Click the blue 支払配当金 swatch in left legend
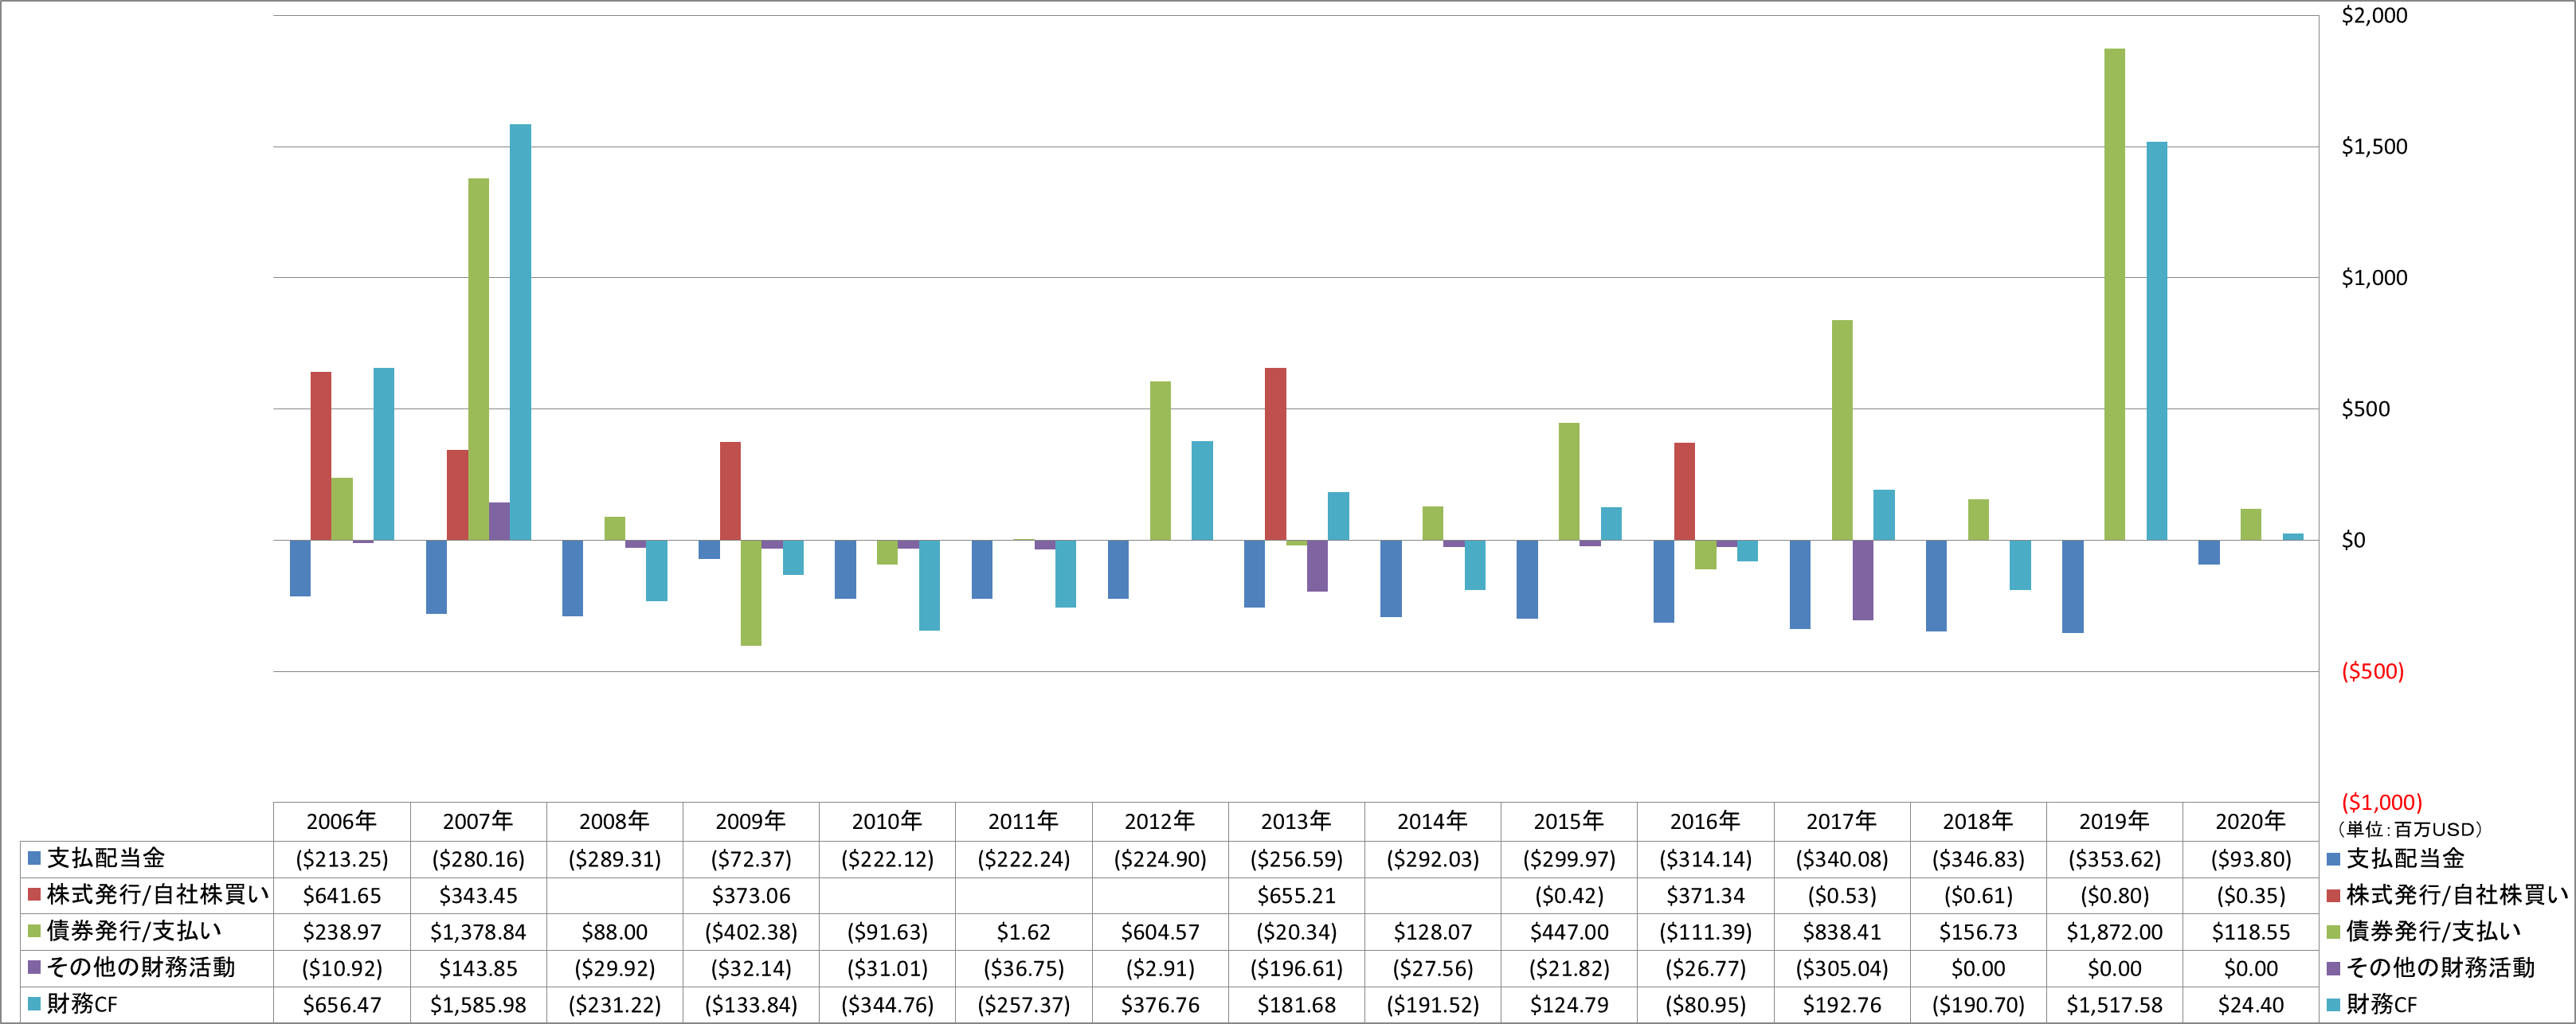The width and height of the screenshot is (2576, 1024). point(34,858)
